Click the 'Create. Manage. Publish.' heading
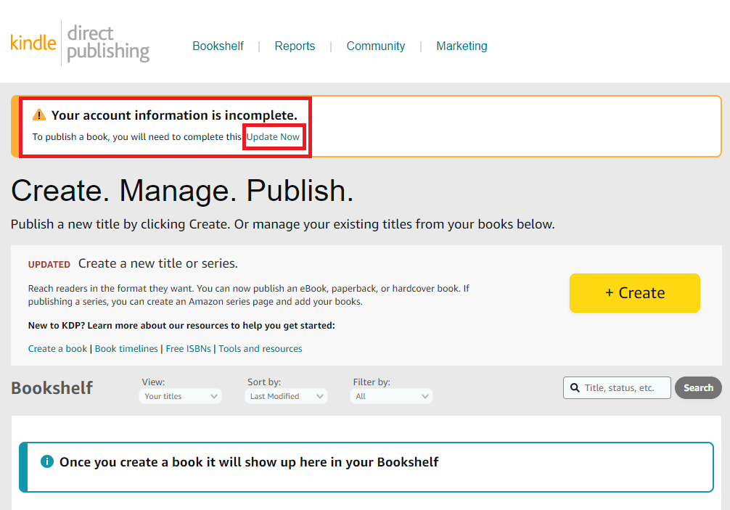The width and height of the screenshot is (730, 510). pyautogui.click(x=183, y=191)
